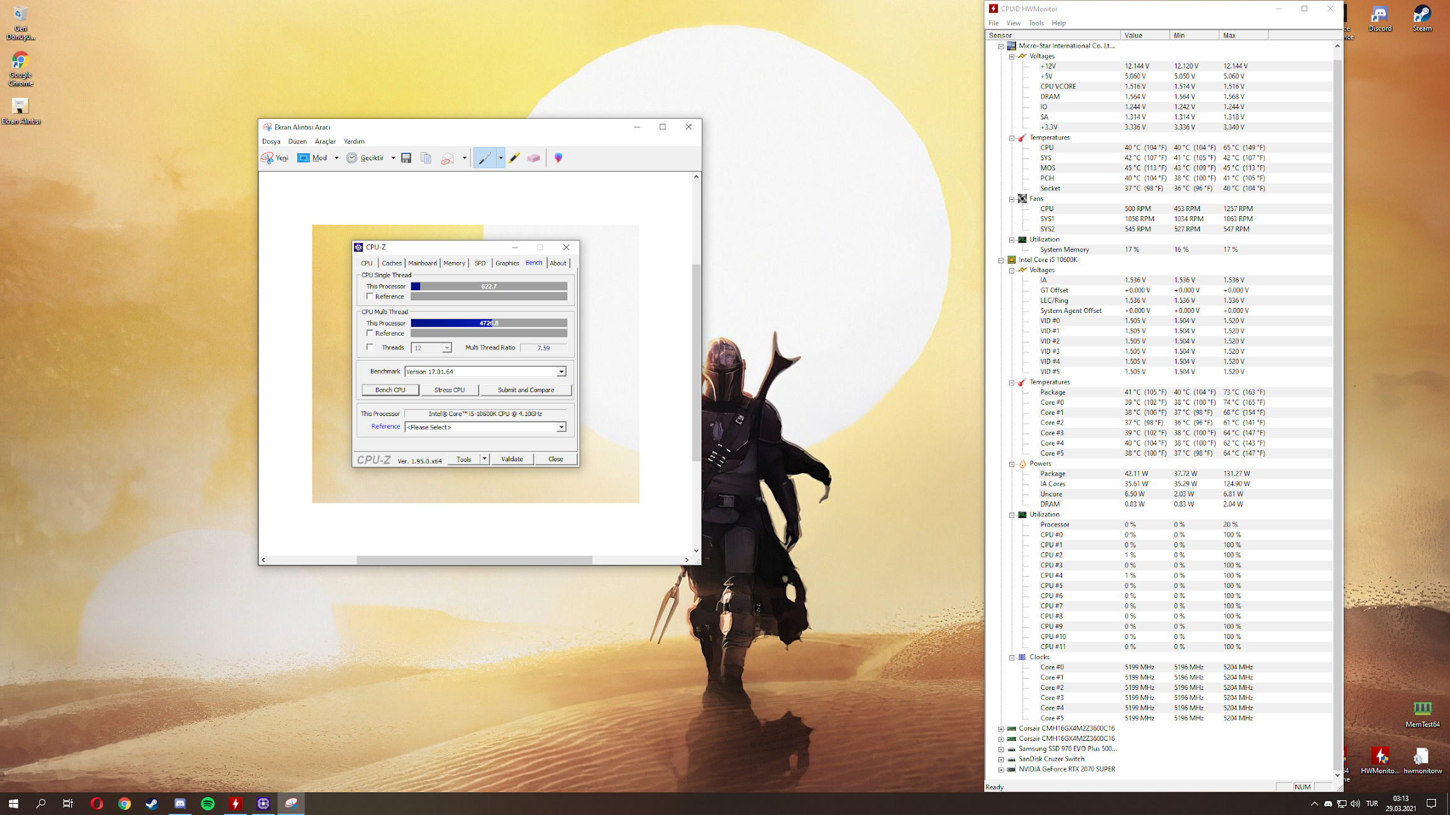The width and height of the screenshot is (1450, 815).
Task: Tick the Threads checkbox in CPU-Z
Action: click(x=370, y=347)
